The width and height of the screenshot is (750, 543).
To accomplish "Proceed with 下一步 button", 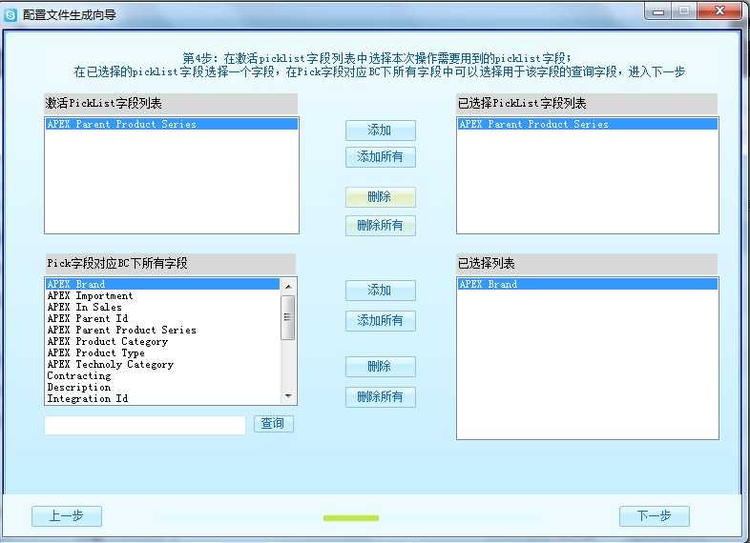I will click(x=655, y=516).
